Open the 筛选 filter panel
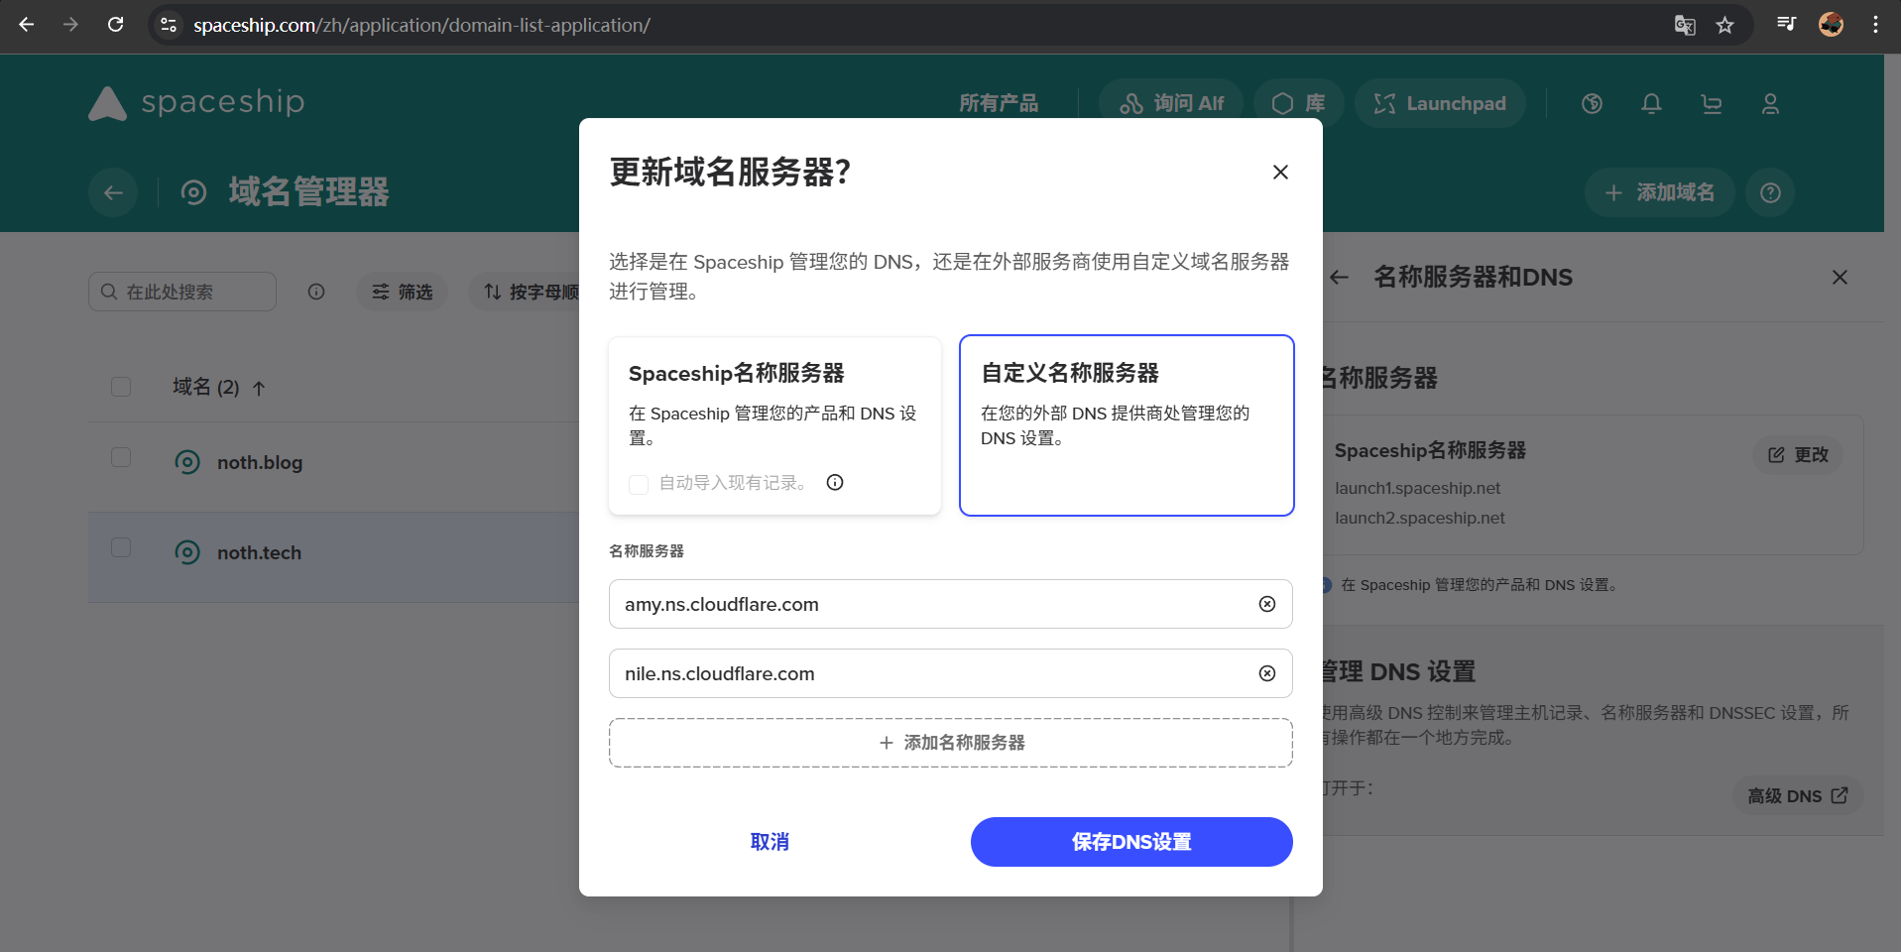 [401, 292]
